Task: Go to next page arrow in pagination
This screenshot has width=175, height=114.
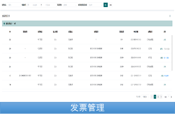Action: click(161, 97)
